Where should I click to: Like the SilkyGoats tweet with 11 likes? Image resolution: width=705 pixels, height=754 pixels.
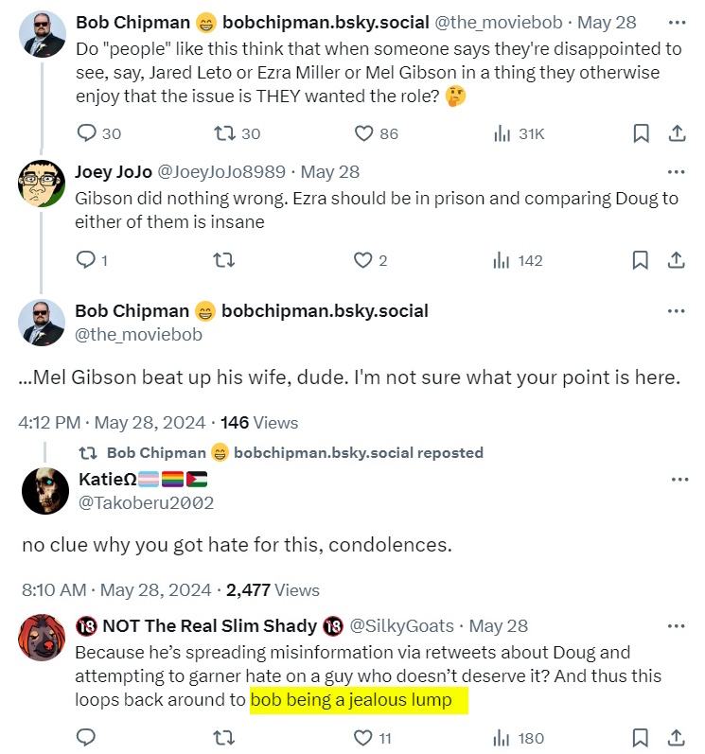(x=363, y=737)
